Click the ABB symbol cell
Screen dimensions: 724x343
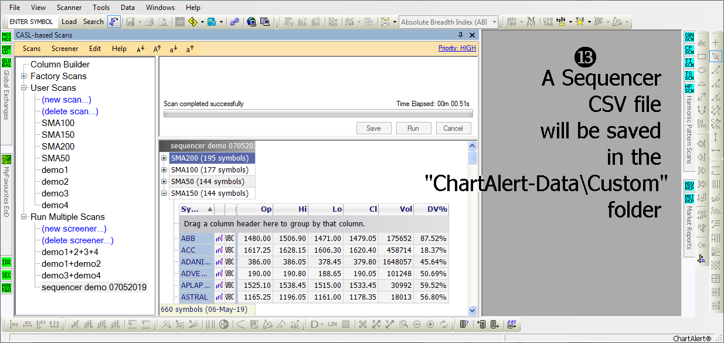tap(196, 239)
